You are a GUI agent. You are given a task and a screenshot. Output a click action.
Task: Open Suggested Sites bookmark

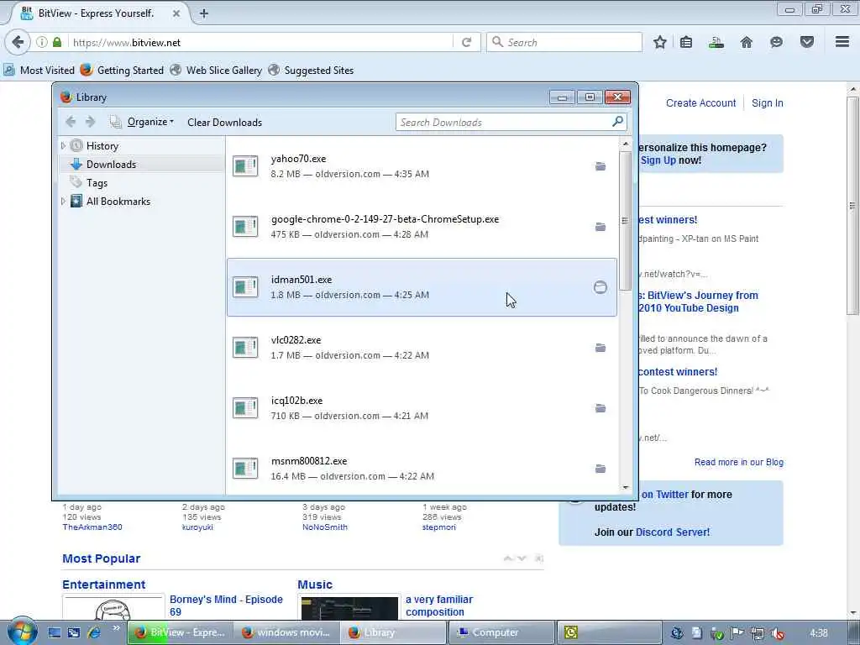pyautogui.click(x=311, y=71)
